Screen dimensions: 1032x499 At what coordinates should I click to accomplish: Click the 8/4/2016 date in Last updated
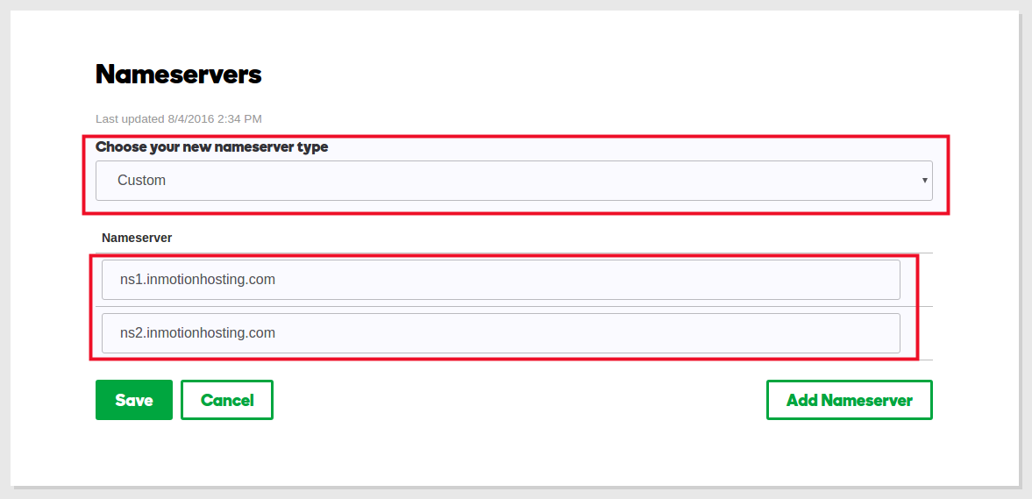pos(190,118)
